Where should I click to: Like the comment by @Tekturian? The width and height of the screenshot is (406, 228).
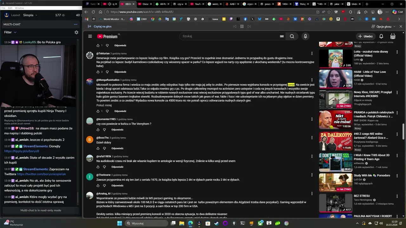pos(98,72)
